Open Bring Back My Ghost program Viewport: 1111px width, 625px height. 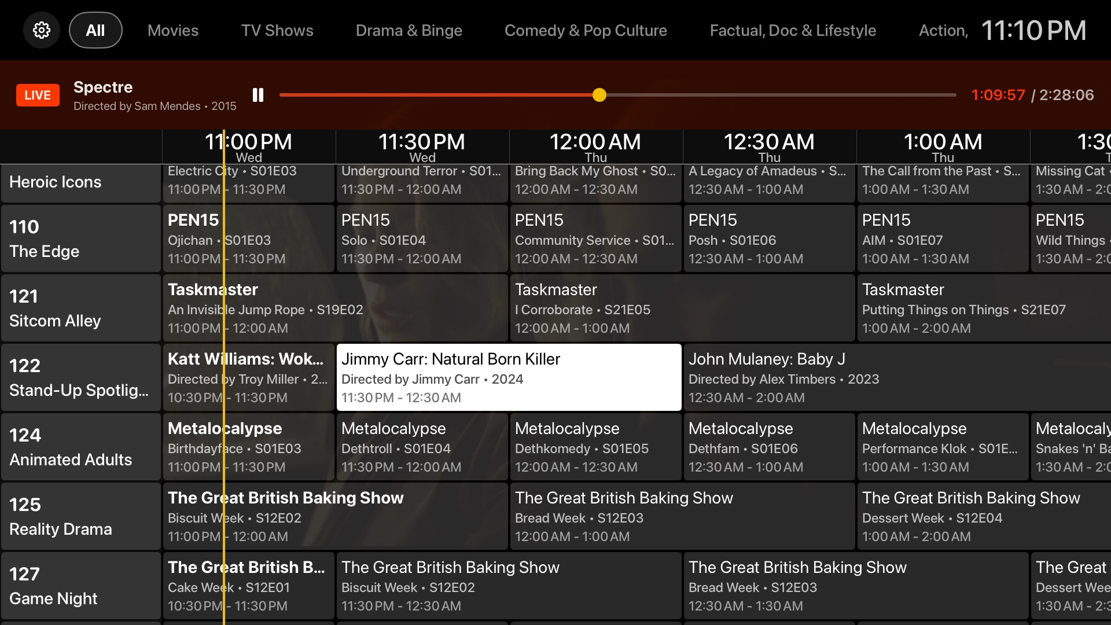click(596, 183)
